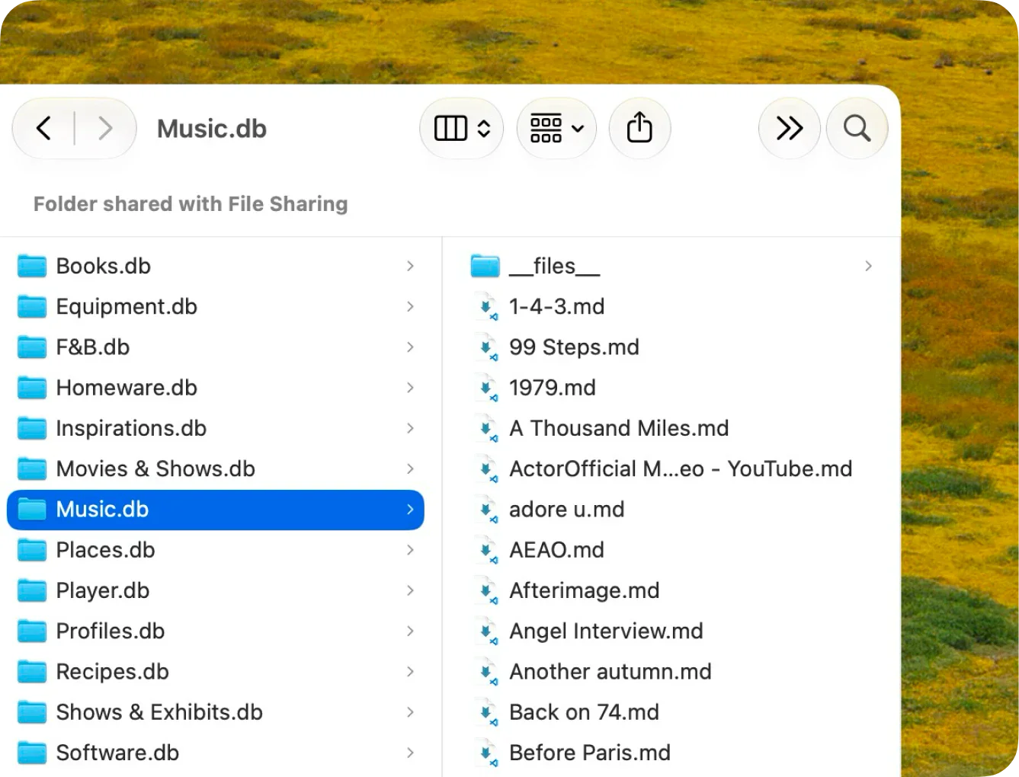Image resolution: width=1019 pixels, height=777 pixels.
Task: Select A Thousand Miles.md file
Action: tap(672, 428)
